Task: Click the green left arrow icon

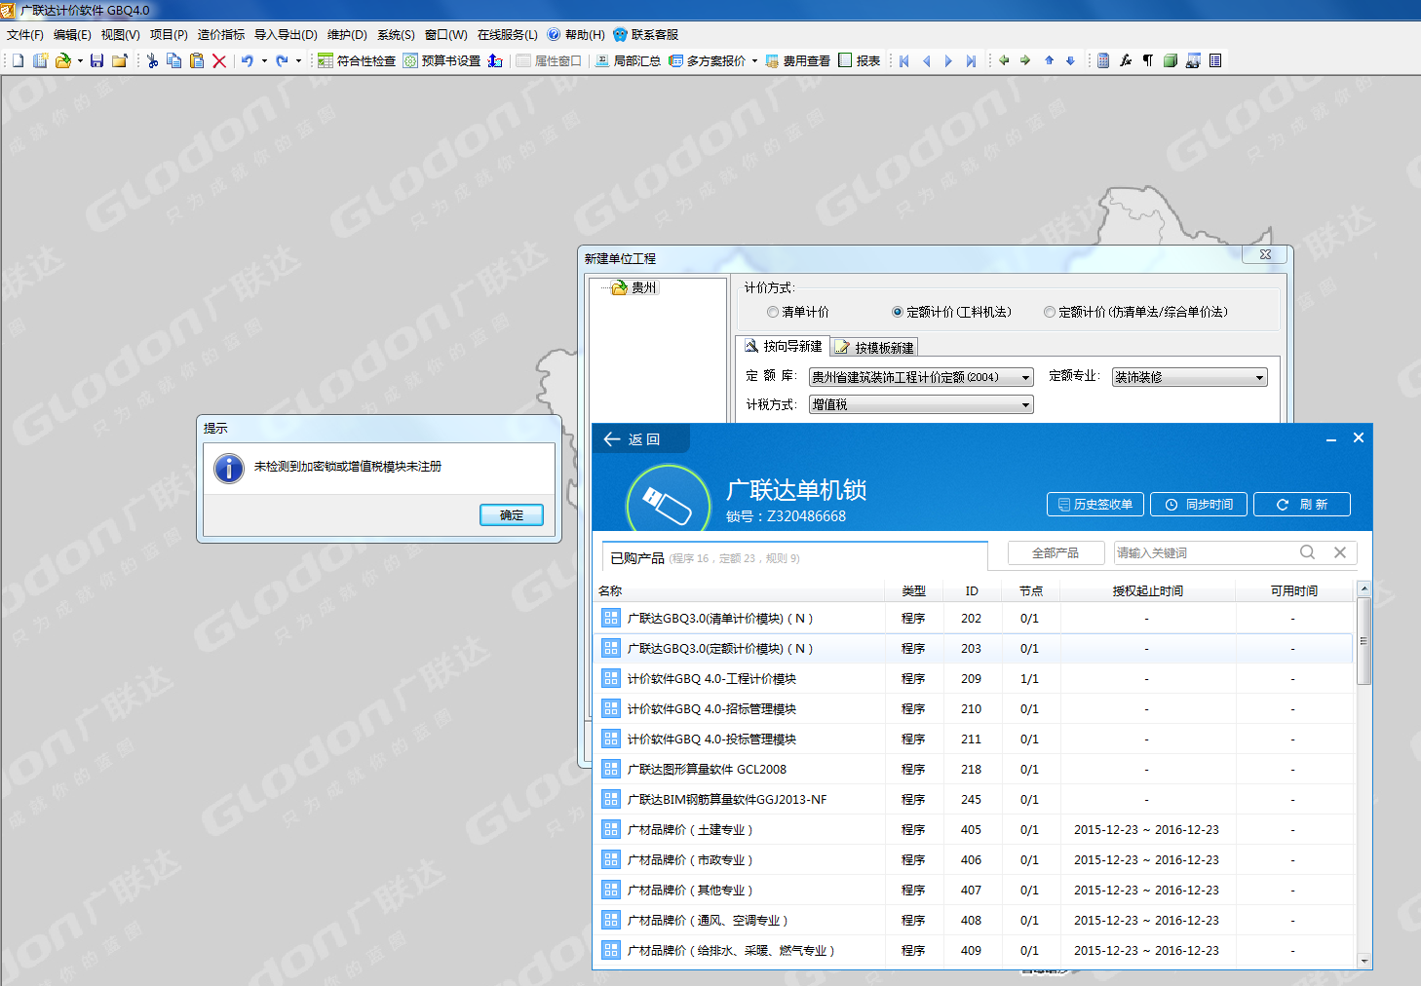Action: point(1004,60)
